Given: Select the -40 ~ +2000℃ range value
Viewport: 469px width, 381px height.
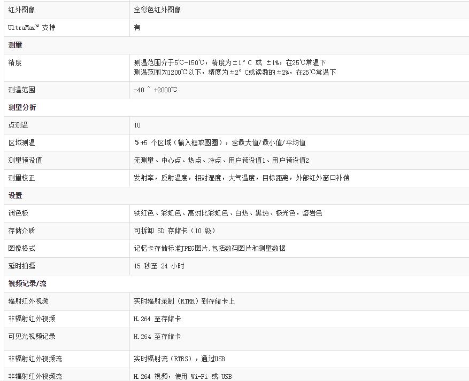Looking at the screenshot, I should (155, 90).
